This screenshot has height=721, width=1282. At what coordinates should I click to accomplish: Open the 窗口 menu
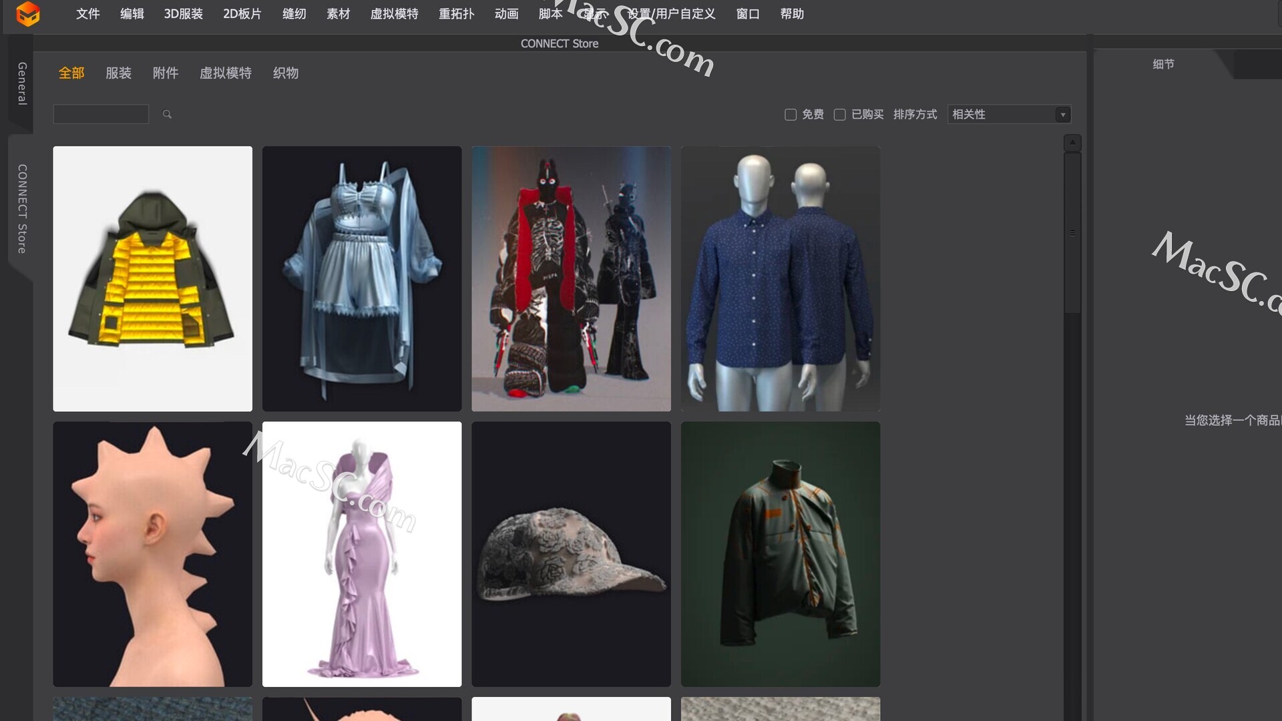click(748, 14)
